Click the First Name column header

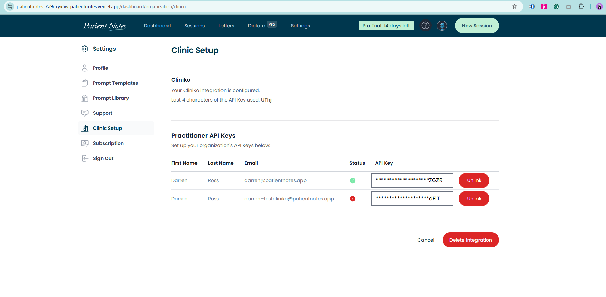pyautogui.click(x=184, y=163)
